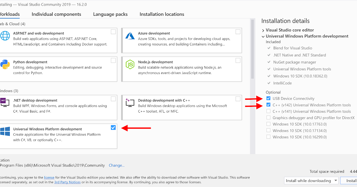Check the Azure development workload checkbox
Viewport: 357px width, 187px height.
click(238, 32)
